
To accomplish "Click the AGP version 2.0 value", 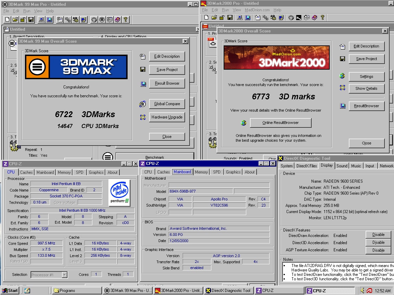I will click(x=226, y=256).
